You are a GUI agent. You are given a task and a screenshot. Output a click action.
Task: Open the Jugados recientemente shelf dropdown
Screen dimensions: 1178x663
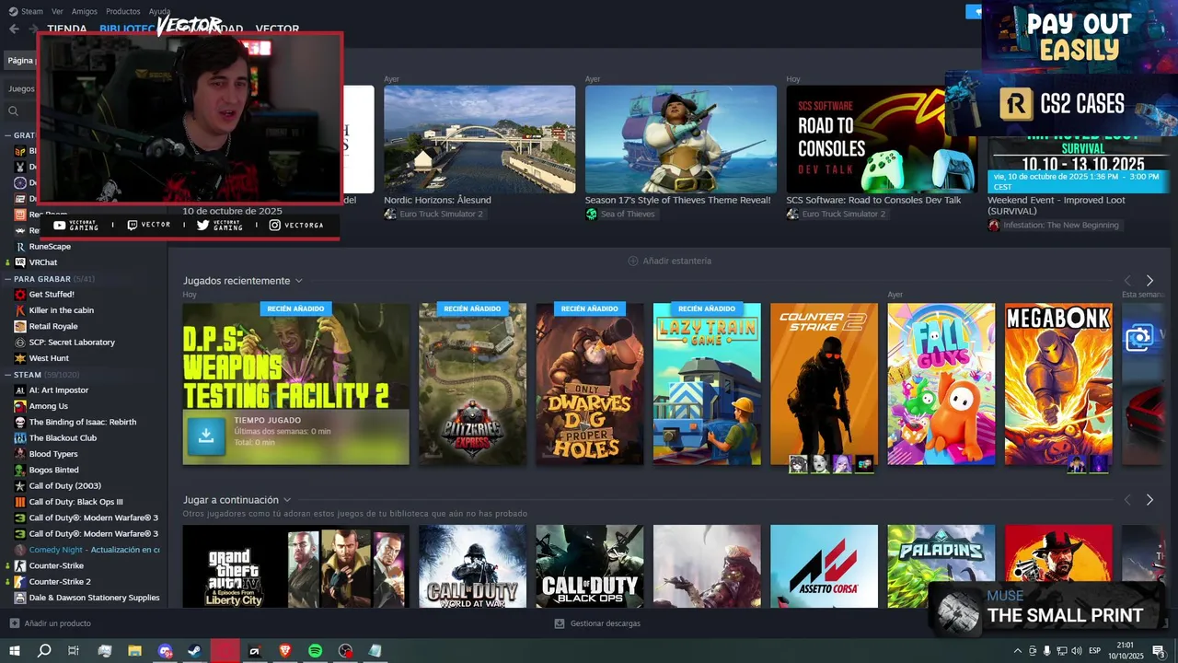pos(299,281)
